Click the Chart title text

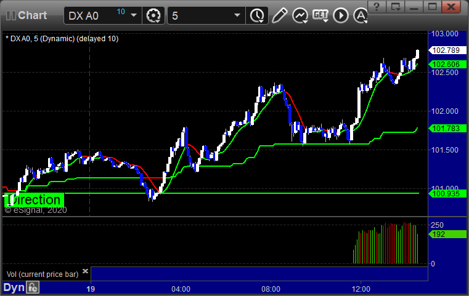pyautogui.click(x=32, y=15)
